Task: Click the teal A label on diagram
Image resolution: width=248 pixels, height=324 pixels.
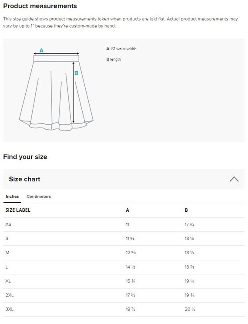Action: click(x=41, y=50)
